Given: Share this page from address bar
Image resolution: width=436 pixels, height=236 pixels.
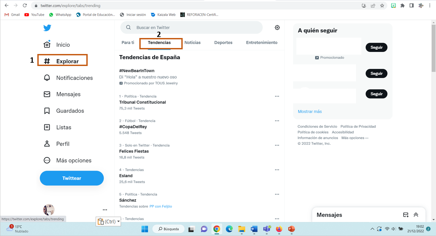Looking at the screenshot, I should tap(373, 6).
